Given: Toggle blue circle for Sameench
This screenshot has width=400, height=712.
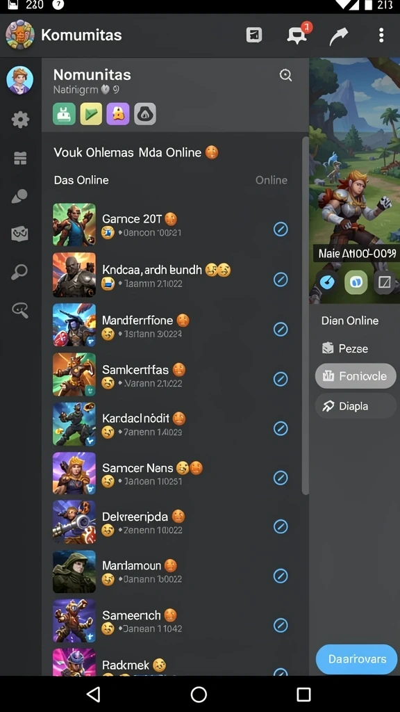Looking at the screenshot, I should pos(281,625).
